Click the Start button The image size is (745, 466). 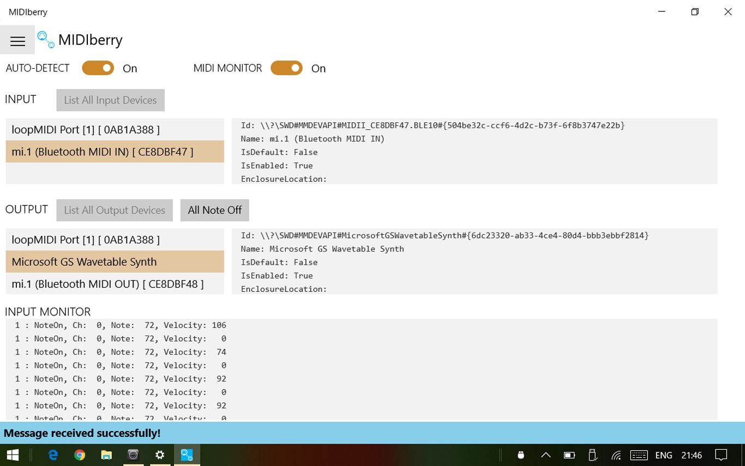tap(12, 455)
